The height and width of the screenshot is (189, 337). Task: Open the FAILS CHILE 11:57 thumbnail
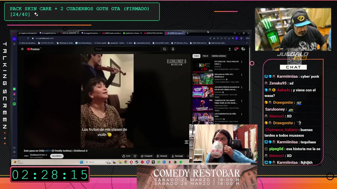click(x=203, y=79)
